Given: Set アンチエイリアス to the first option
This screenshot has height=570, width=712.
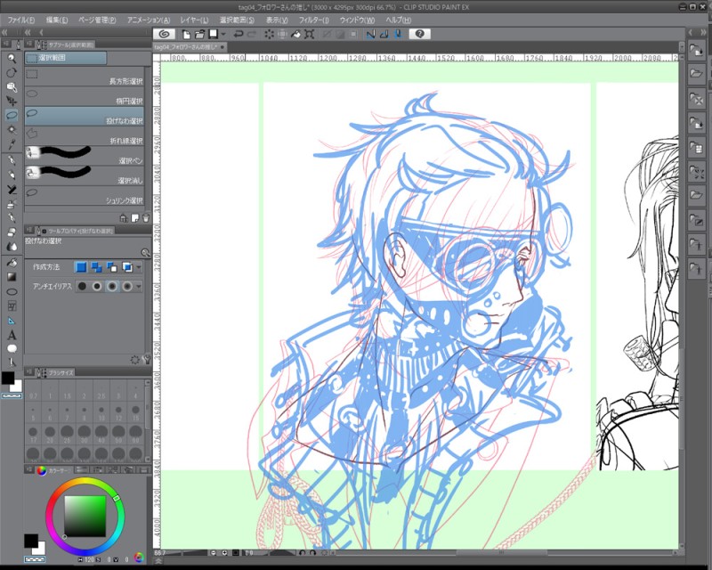Looking at the screenshot, I should pos(82,286).
